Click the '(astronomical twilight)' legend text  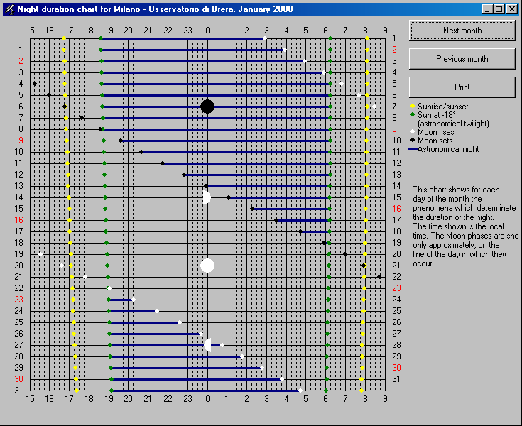(453, 124)
